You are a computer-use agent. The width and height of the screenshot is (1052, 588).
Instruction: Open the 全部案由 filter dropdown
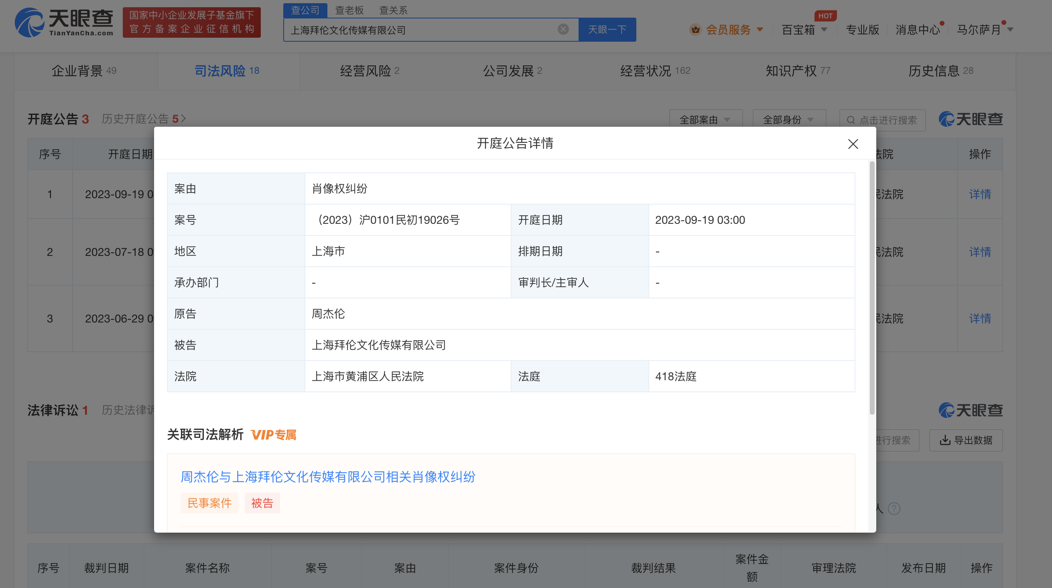coord(705,120)
